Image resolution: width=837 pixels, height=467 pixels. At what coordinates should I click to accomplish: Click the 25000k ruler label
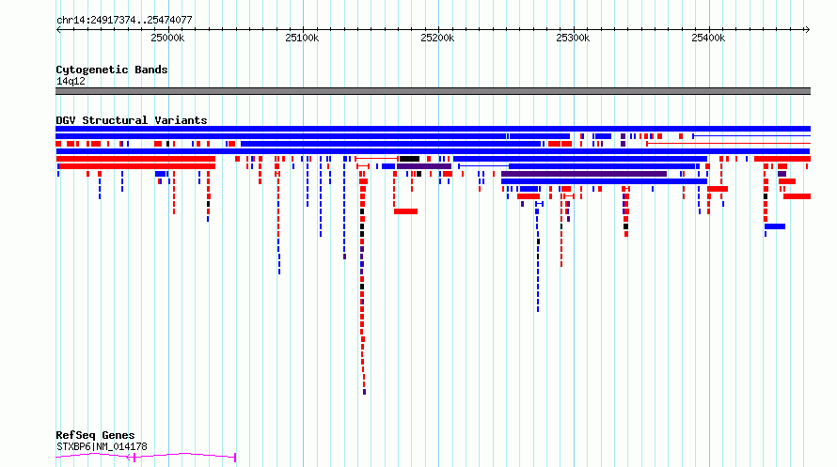tap(167, 38)
